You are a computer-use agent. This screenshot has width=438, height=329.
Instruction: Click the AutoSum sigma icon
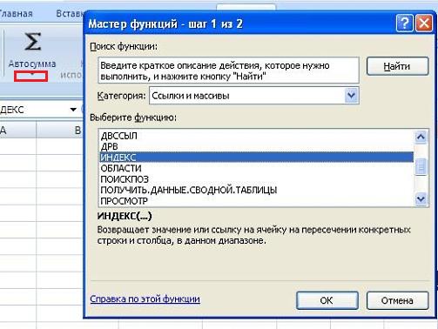pyautogui.click(x=32, y=42)
